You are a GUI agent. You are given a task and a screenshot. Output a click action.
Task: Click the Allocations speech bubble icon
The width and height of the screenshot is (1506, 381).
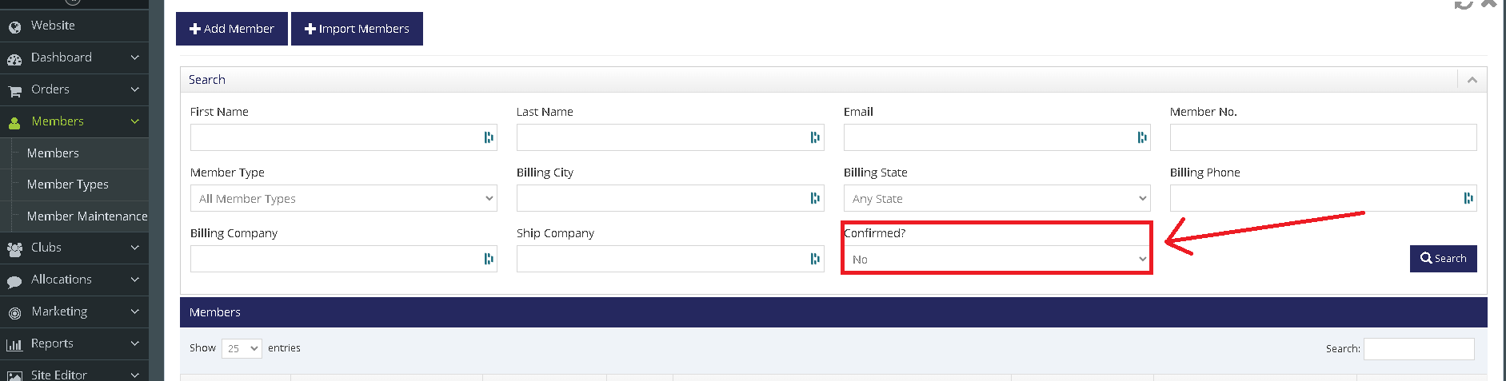14,281
